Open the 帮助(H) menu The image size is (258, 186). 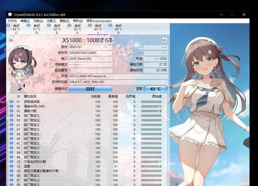(x=78, y=21)
